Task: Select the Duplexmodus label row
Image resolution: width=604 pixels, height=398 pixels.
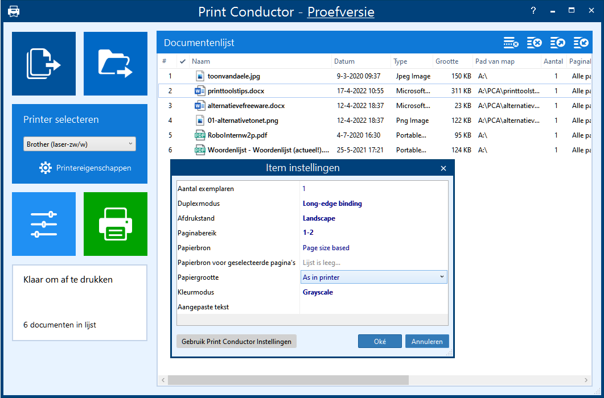Action: pyautogui.click(x=199, y=204)
